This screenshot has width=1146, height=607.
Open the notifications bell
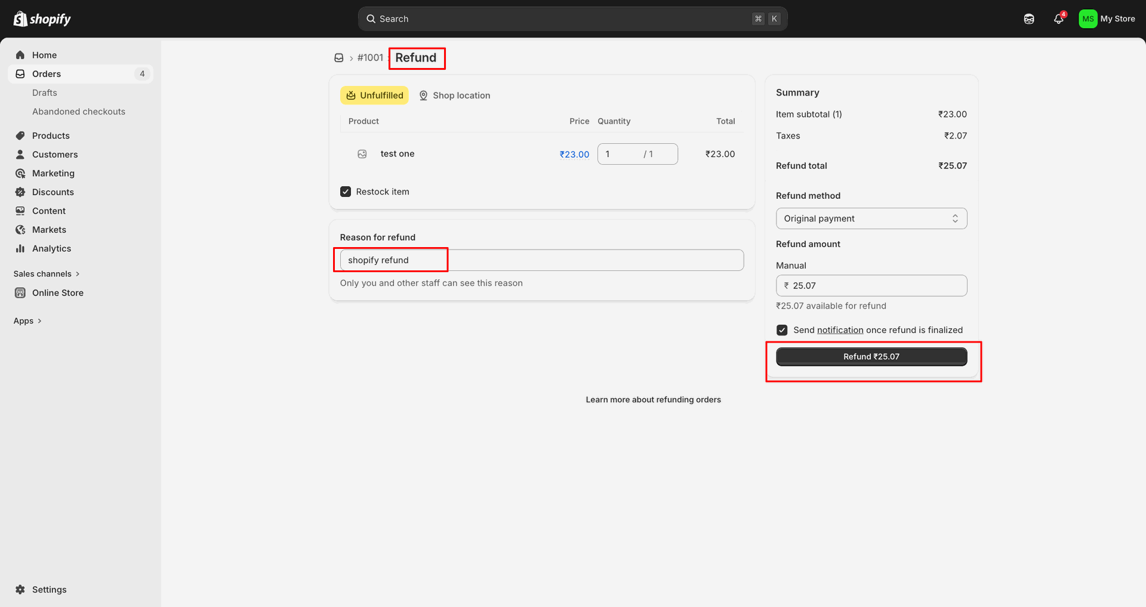[x=1059, y=19]
